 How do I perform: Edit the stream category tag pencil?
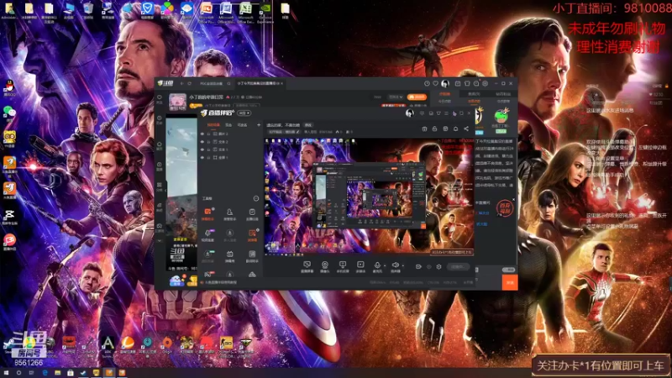(x=298, y=132)
